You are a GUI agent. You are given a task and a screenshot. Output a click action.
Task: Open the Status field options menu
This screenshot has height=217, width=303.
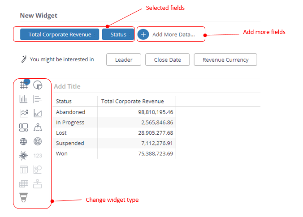(130, 34)
